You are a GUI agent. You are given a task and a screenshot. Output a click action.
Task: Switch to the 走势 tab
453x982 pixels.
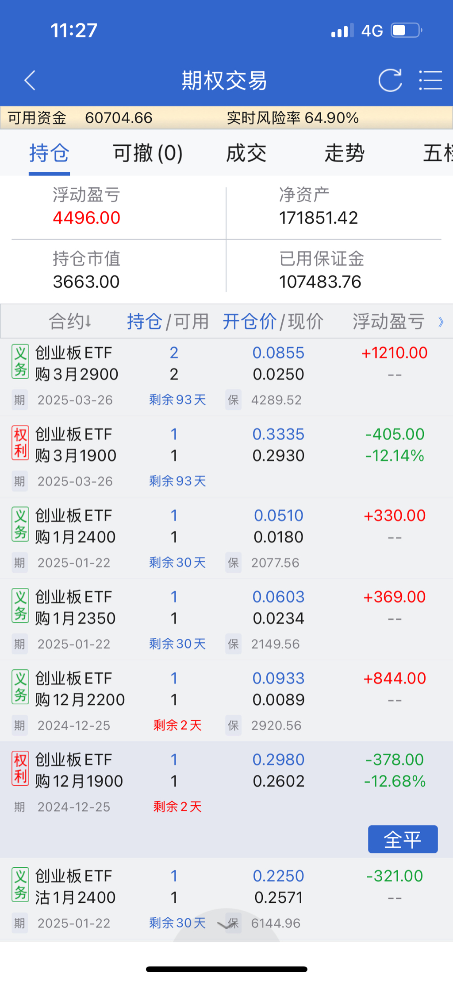[344, 153]
